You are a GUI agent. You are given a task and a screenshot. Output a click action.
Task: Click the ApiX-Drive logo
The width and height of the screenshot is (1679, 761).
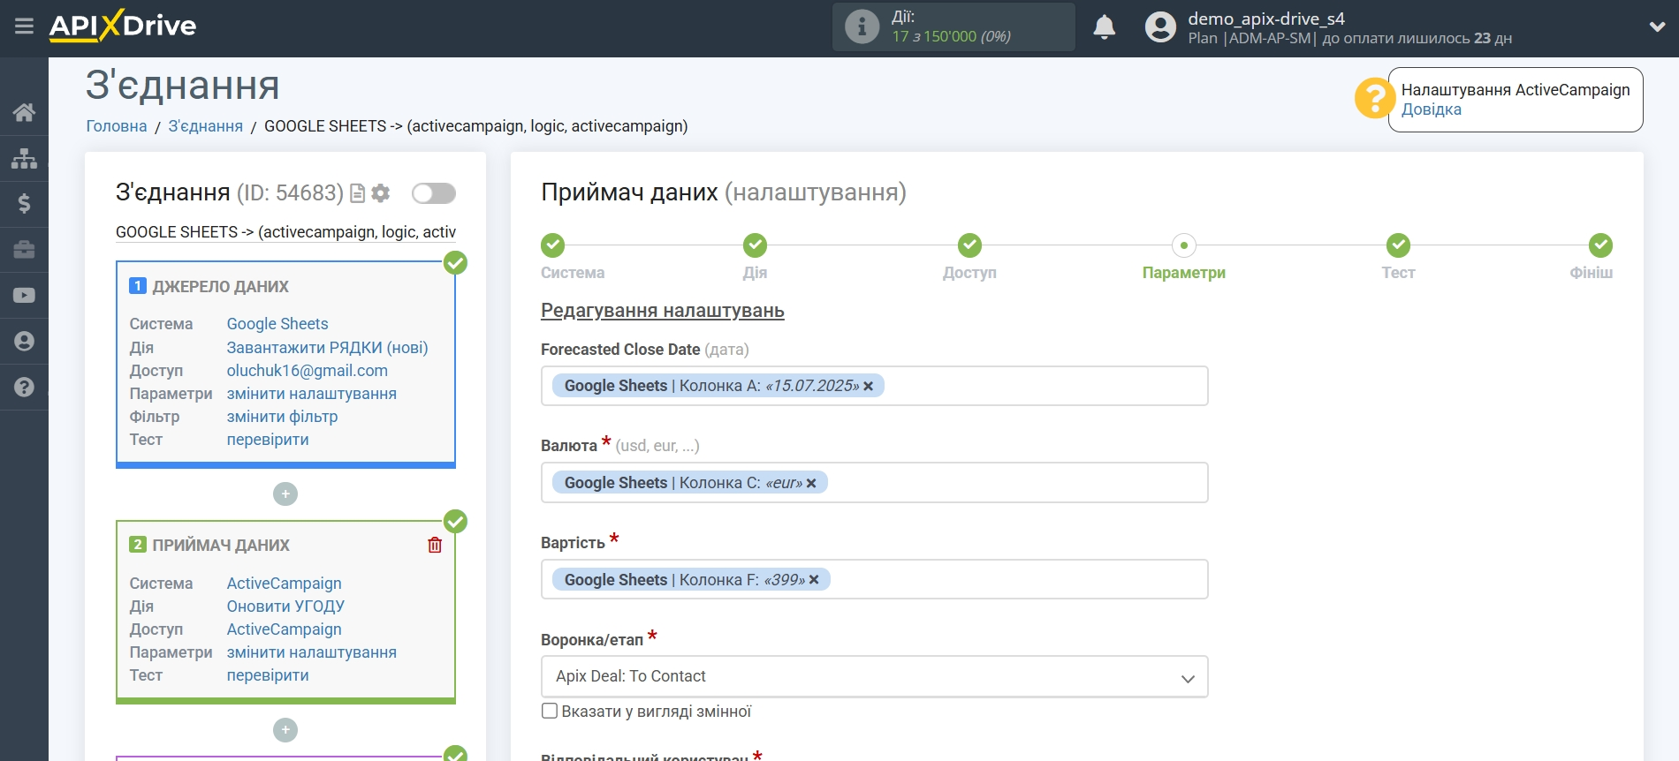123,26
